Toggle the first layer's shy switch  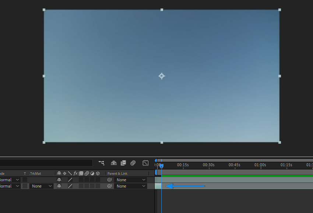59,180
